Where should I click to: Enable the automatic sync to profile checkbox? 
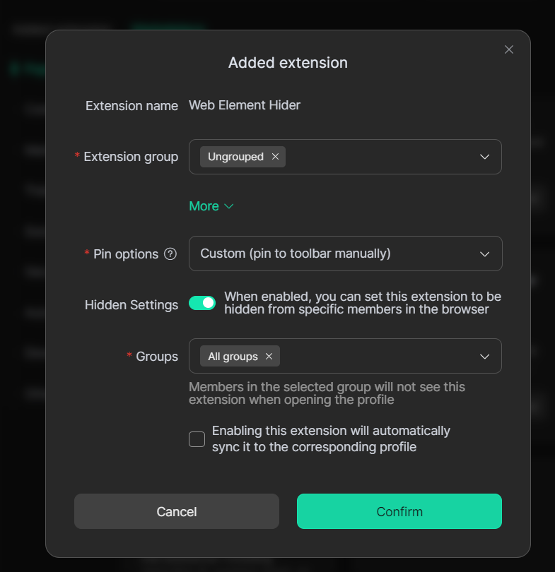[x=197, y=439]
